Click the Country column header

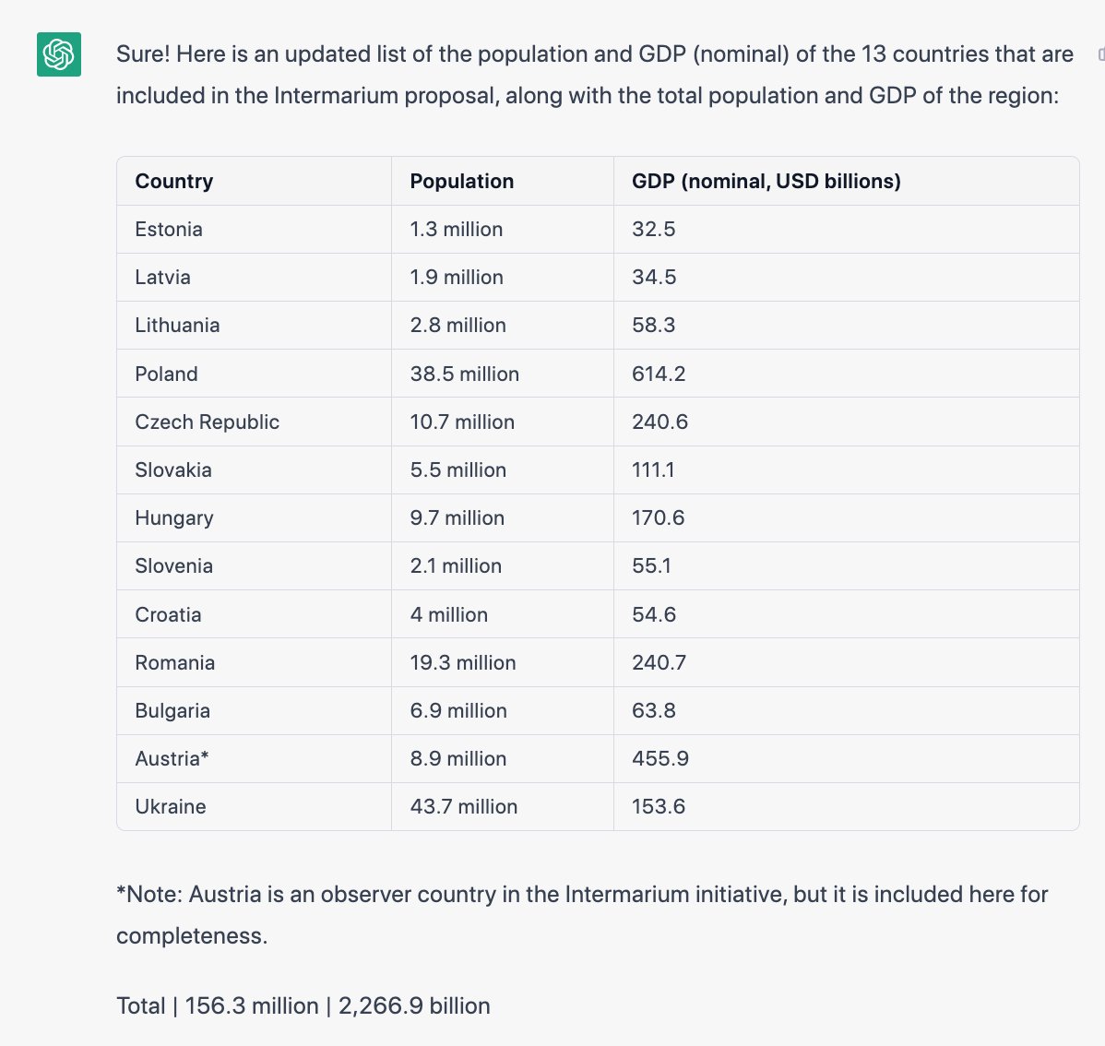[x=174, y=182]
